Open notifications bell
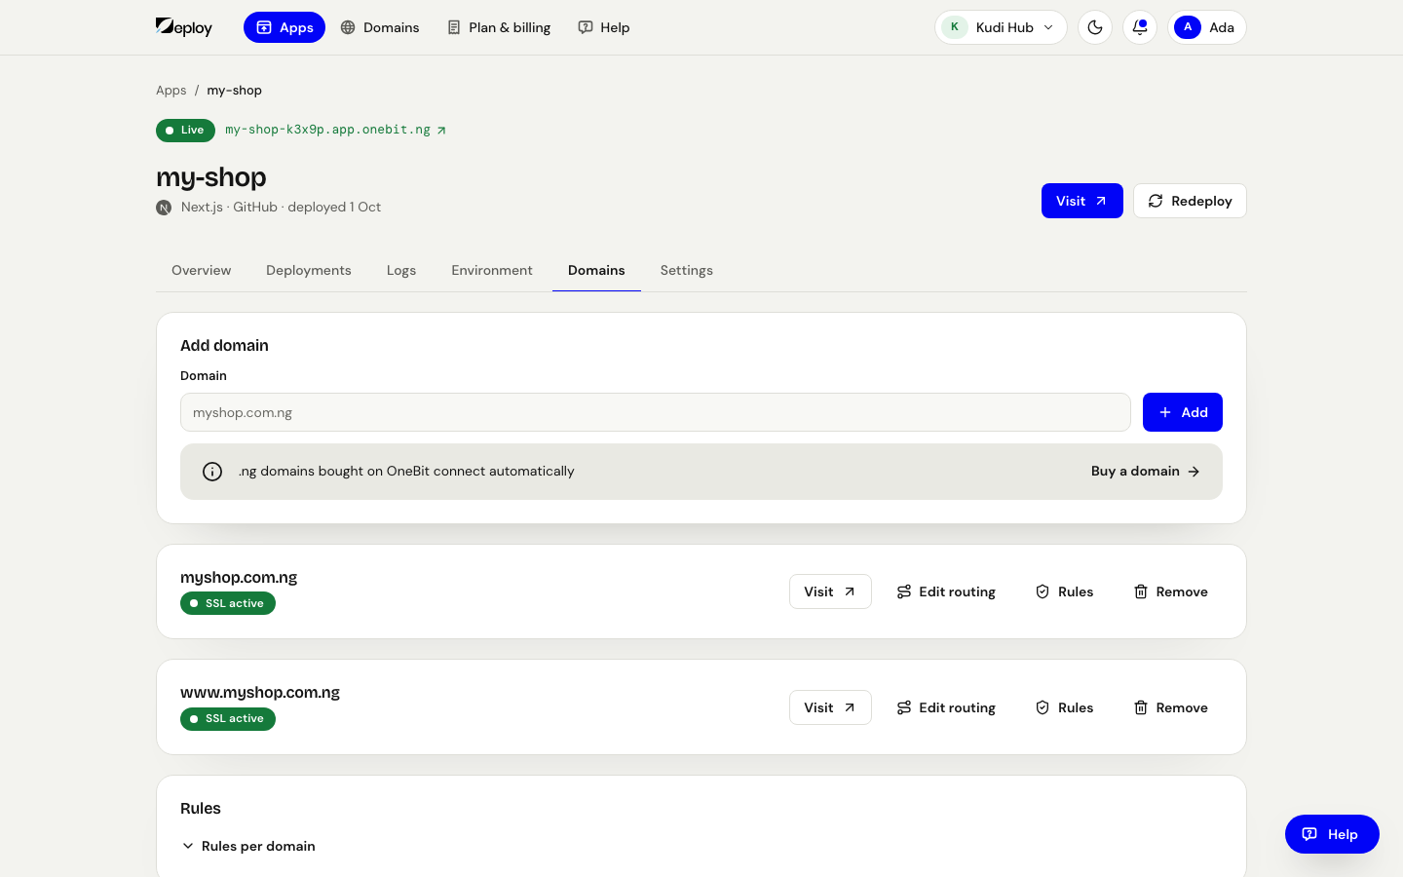 point(1140,27)
